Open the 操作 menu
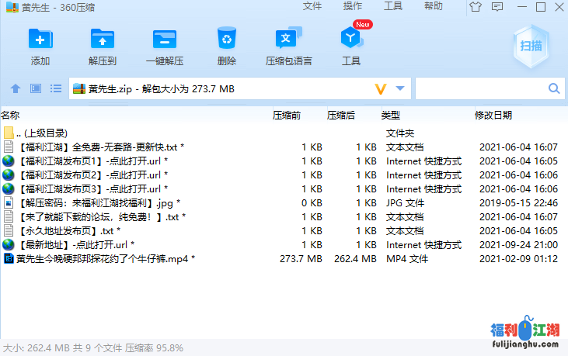 click(x=353, y=6)
